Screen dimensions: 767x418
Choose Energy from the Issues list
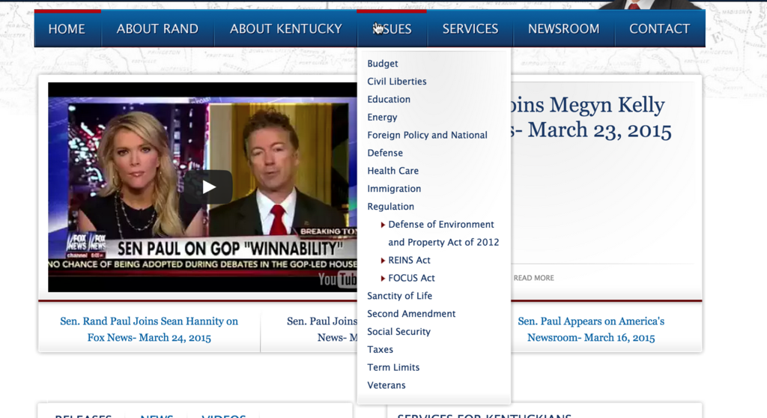click(x=382, y=117)
